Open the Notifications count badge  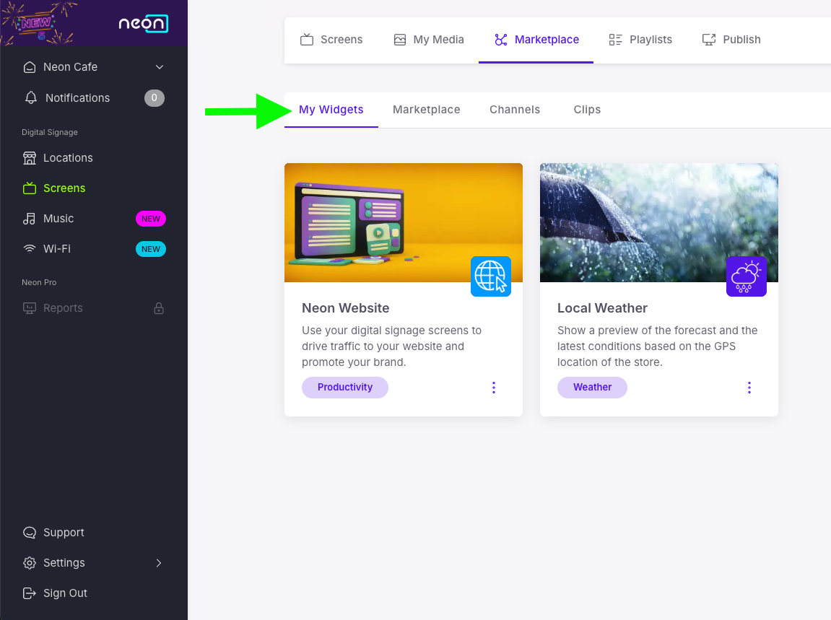point(155,98)
